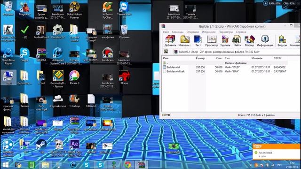Expand the Builder3.1 (2).zip address path combo box

237,52
